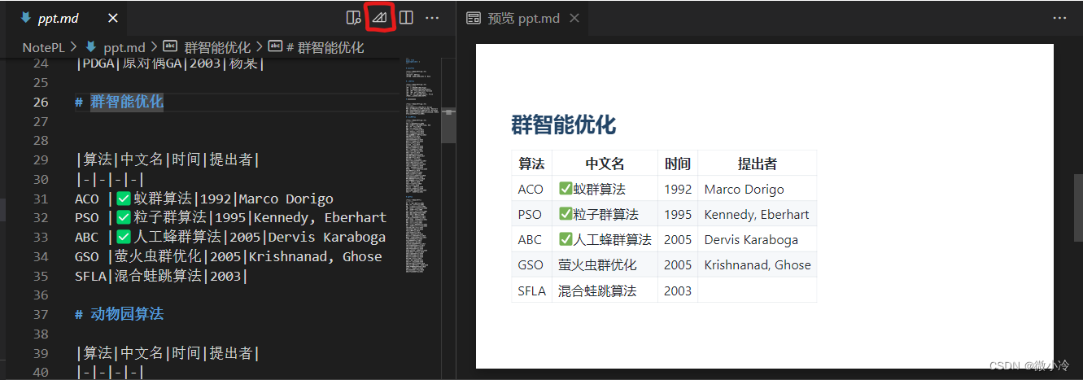1083x380 pixels.
Task: Click the SFLA cell in the preview table
Action: [x=531, y=290]
